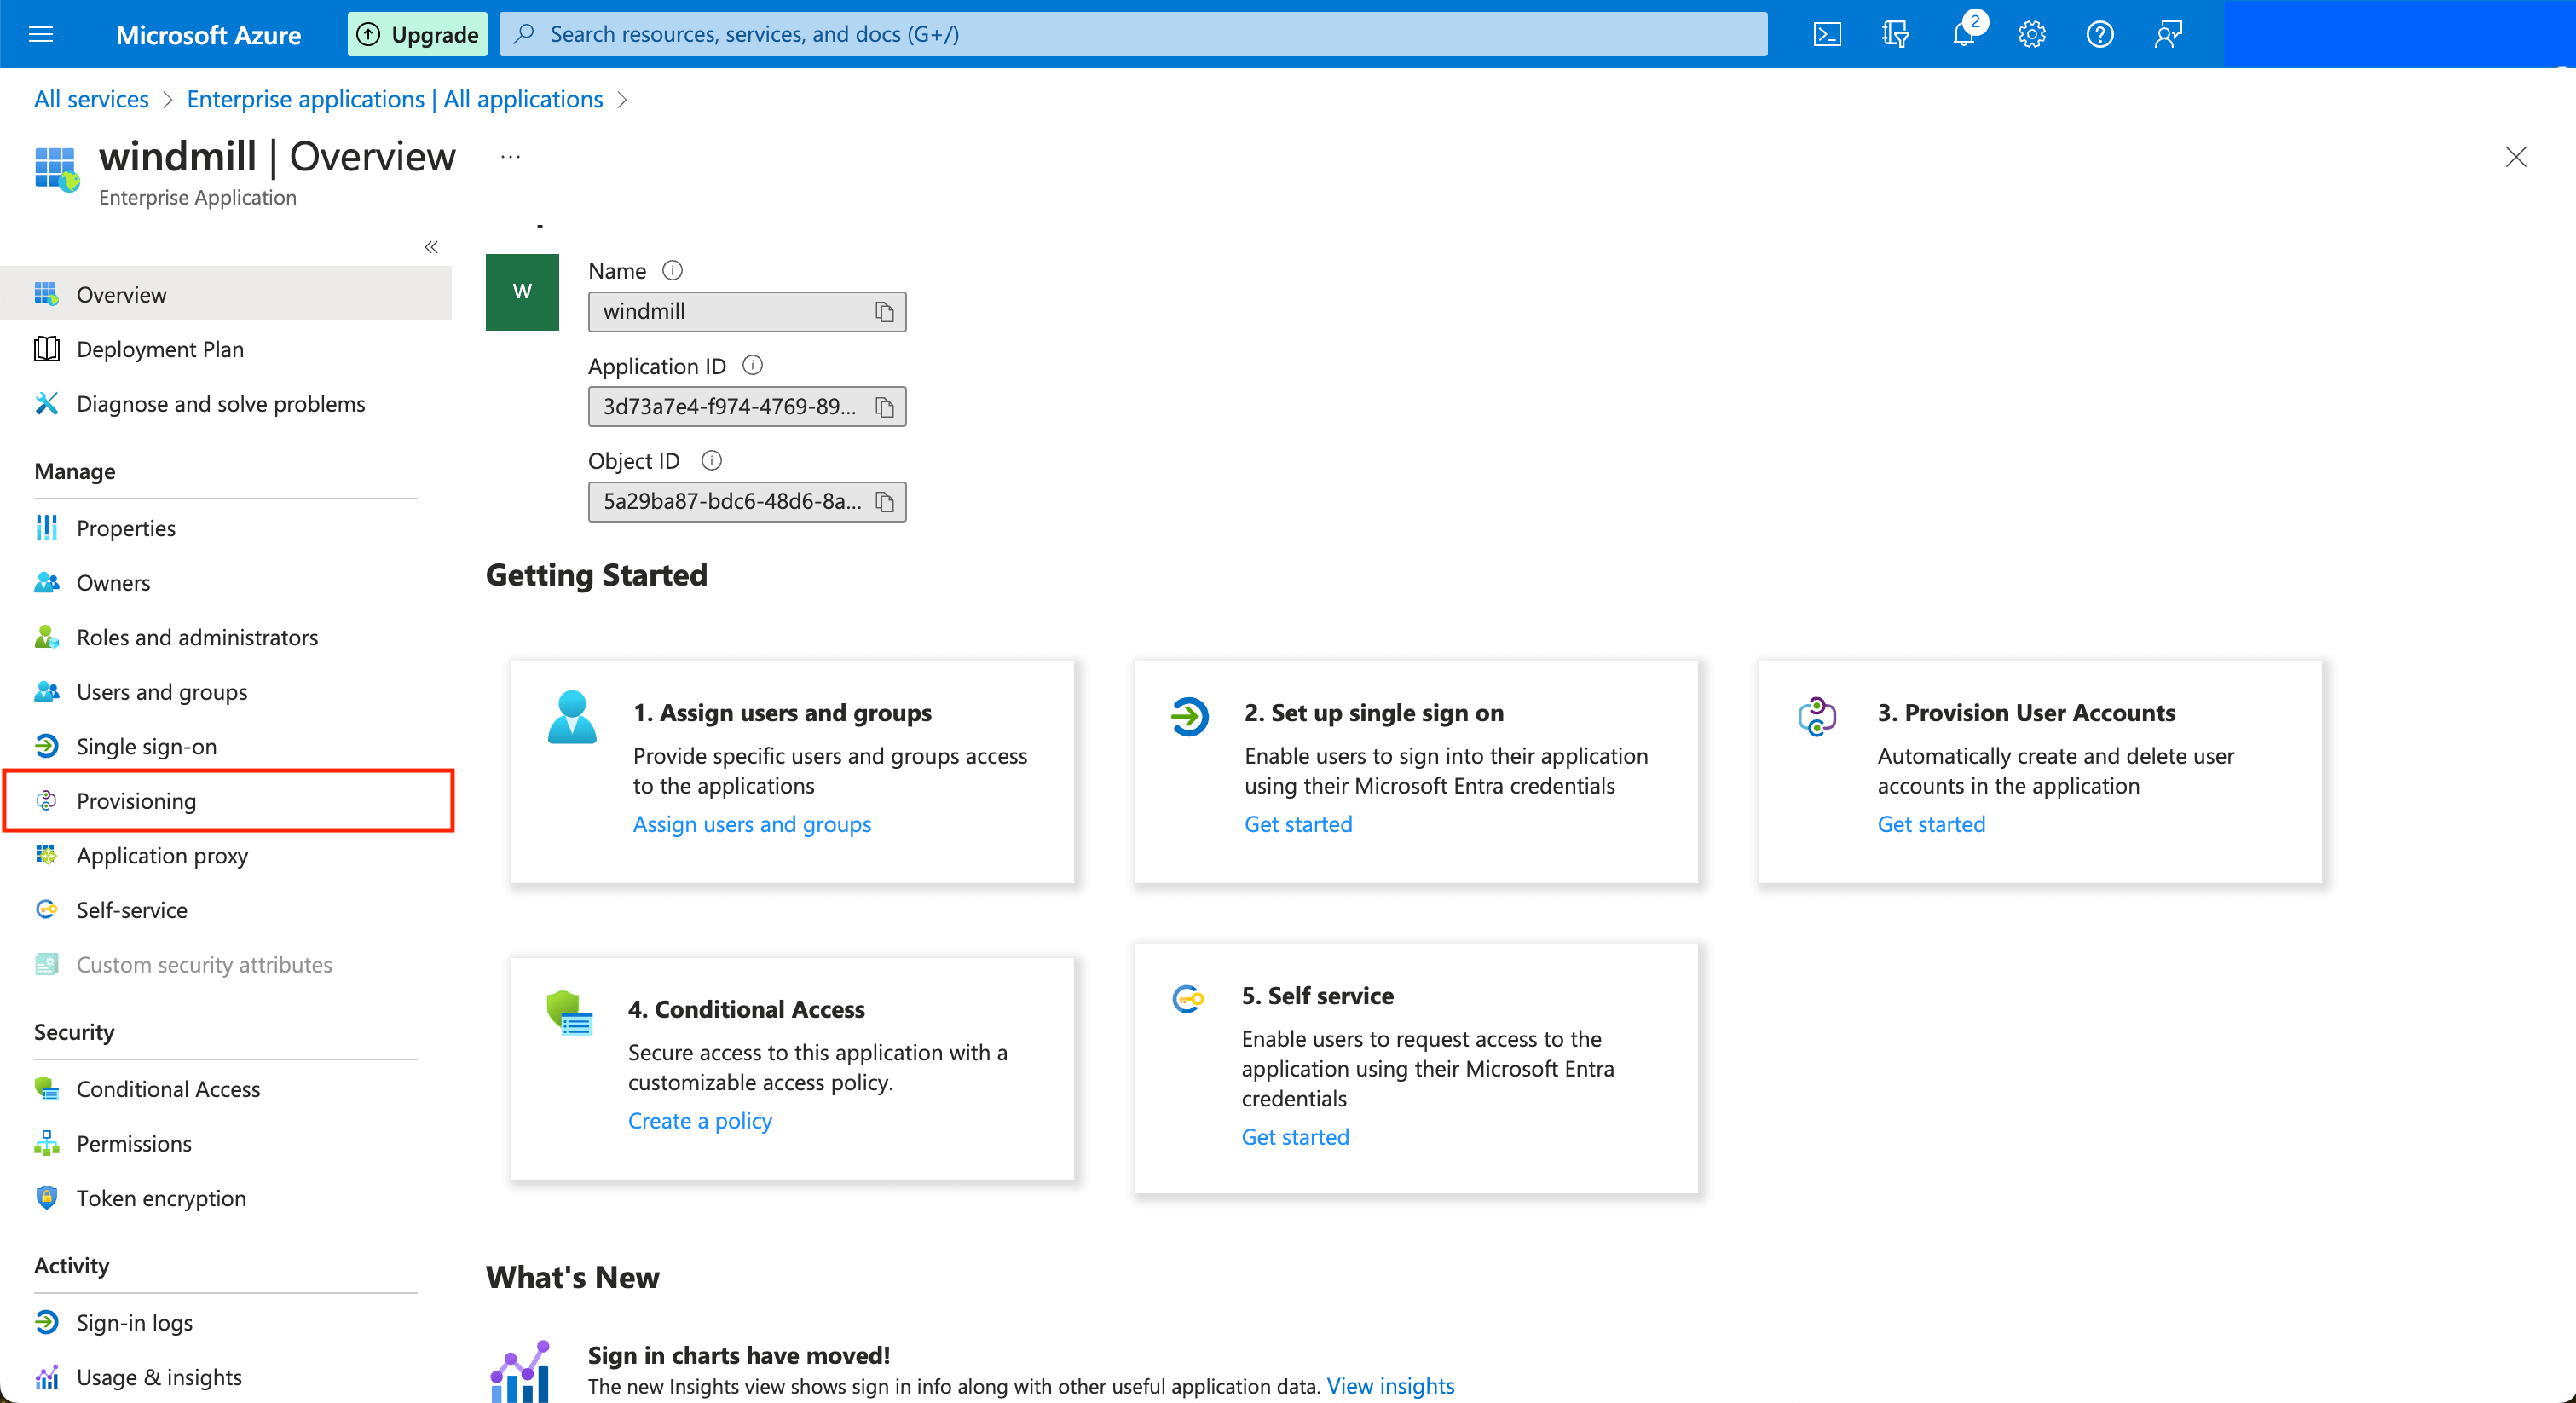Click the Upgrade button
The image size is (2576, 1403).
tap(417, 33)
